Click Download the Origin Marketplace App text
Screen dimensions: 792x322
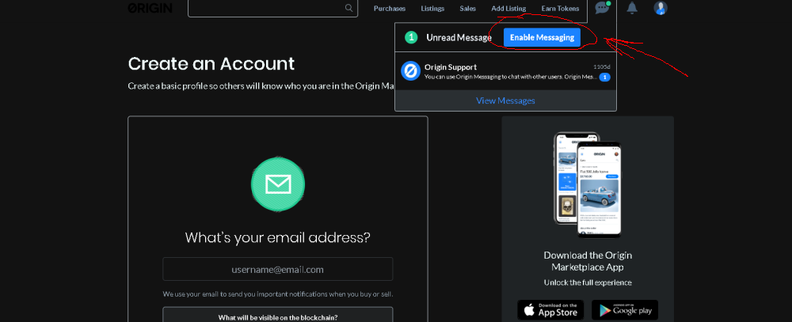(588, 261)
